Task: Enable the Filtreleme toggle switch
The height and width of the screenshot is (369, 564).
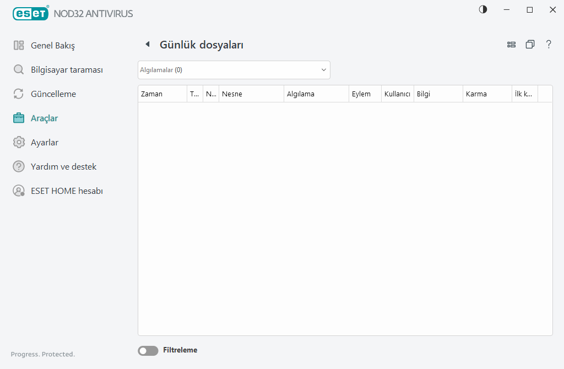Action: click(x=148, y=350)
